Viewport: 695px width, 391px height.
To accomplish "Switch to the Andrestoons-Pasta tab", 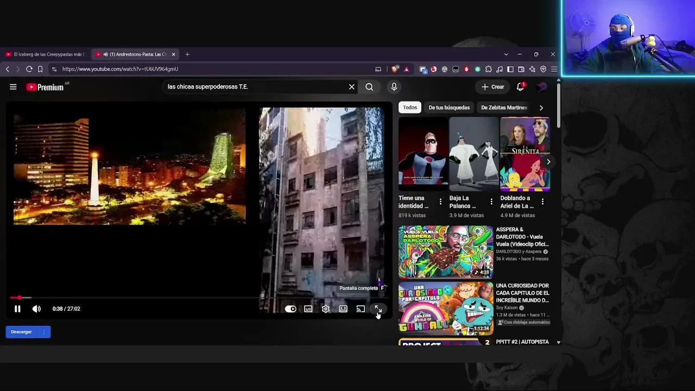I will point(134,54).
